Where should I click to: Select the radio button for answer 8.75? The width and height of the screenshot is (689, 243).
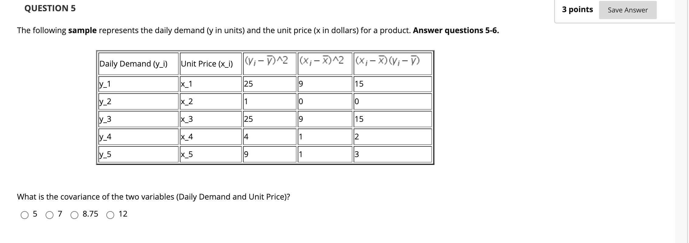[75, 215]
